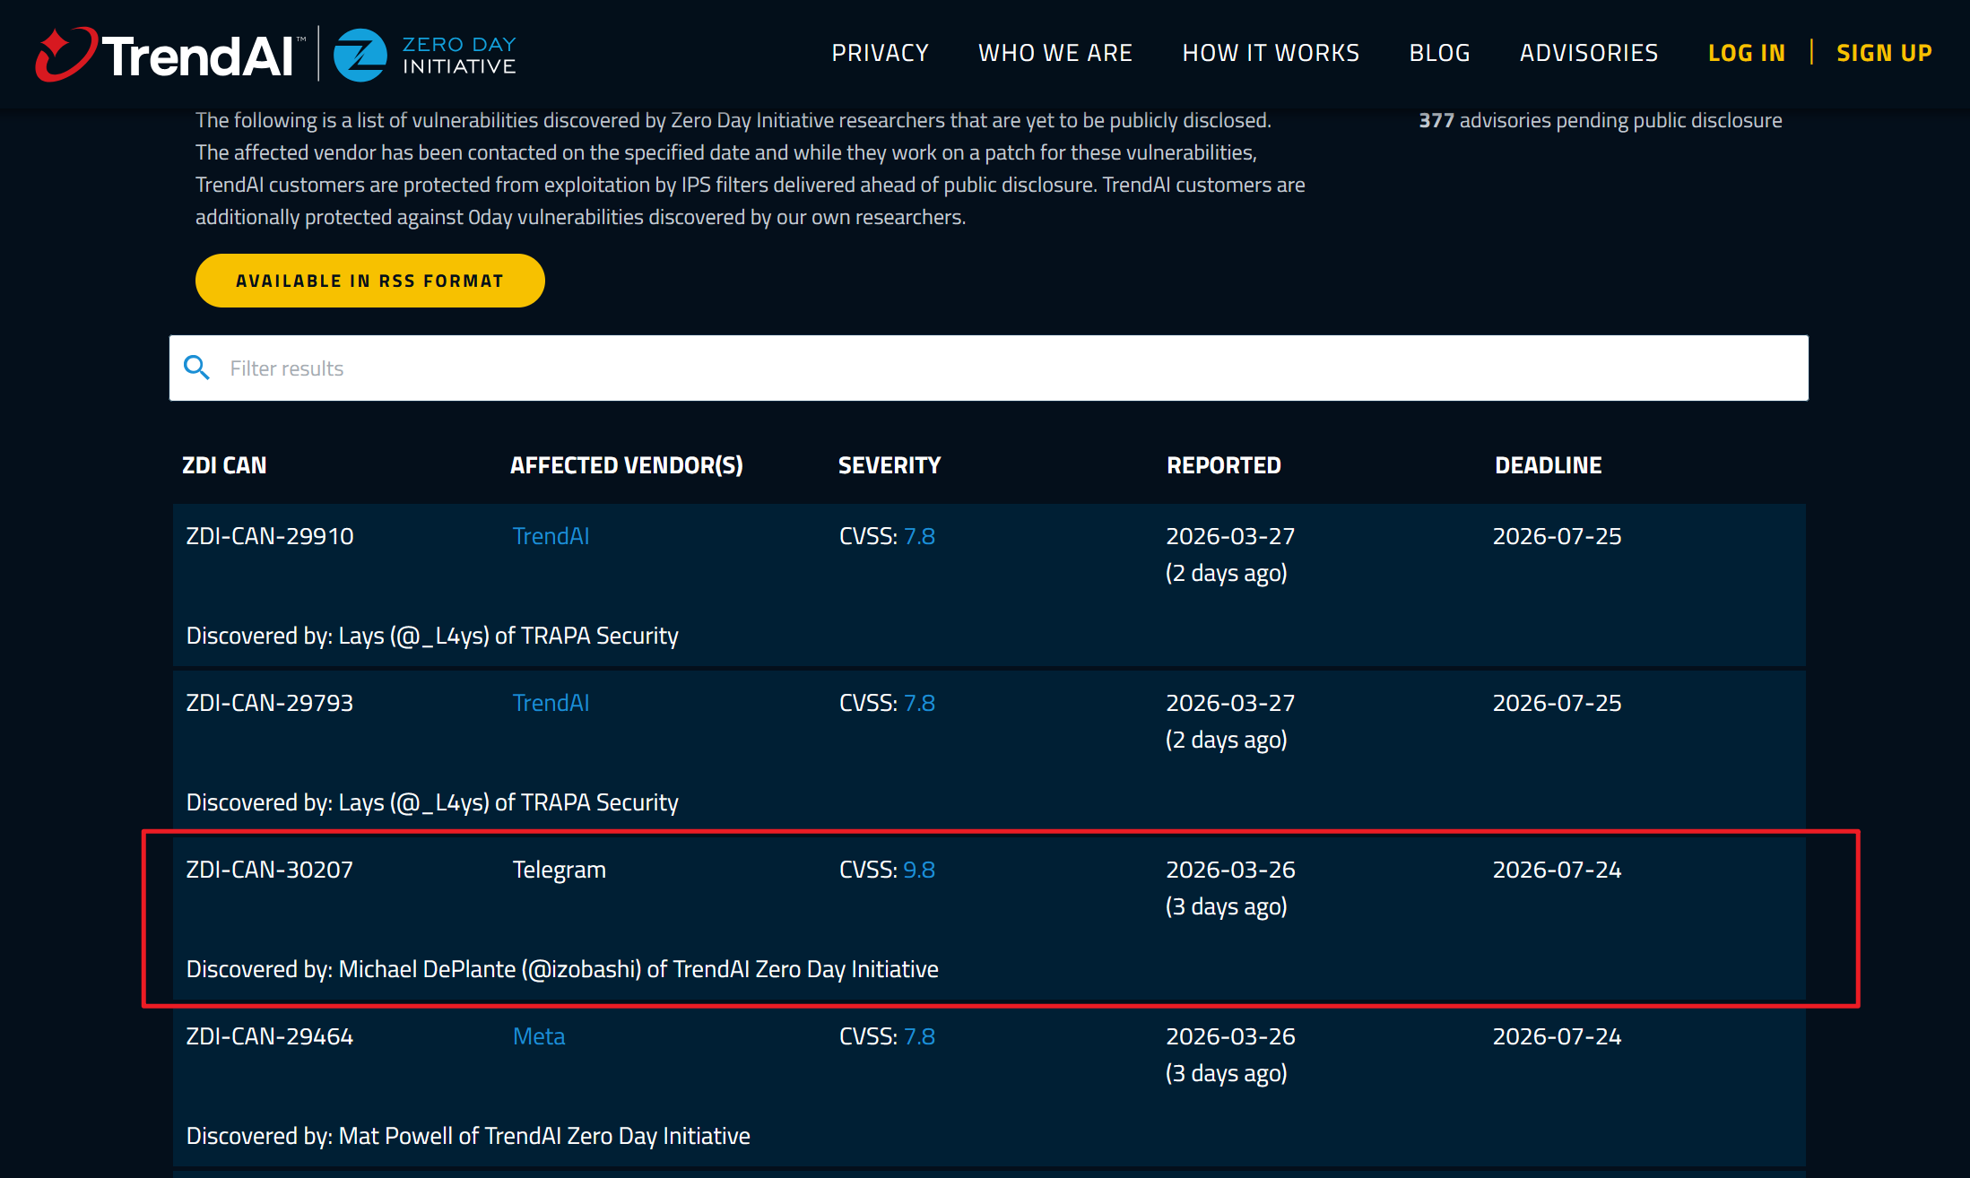Click the Zero Day Initiative logo
Viewport: 1970px width, 1178px height.
425,55
